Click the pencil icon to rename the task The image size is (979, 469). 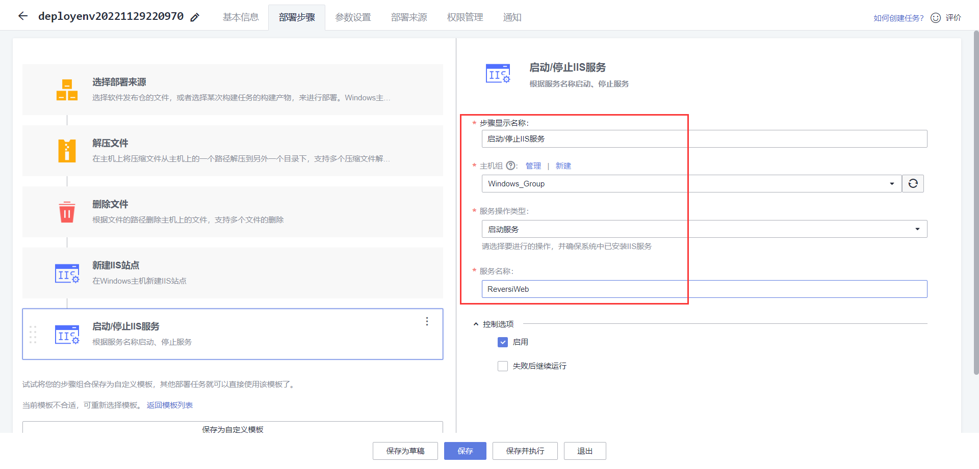click(194, 17)
